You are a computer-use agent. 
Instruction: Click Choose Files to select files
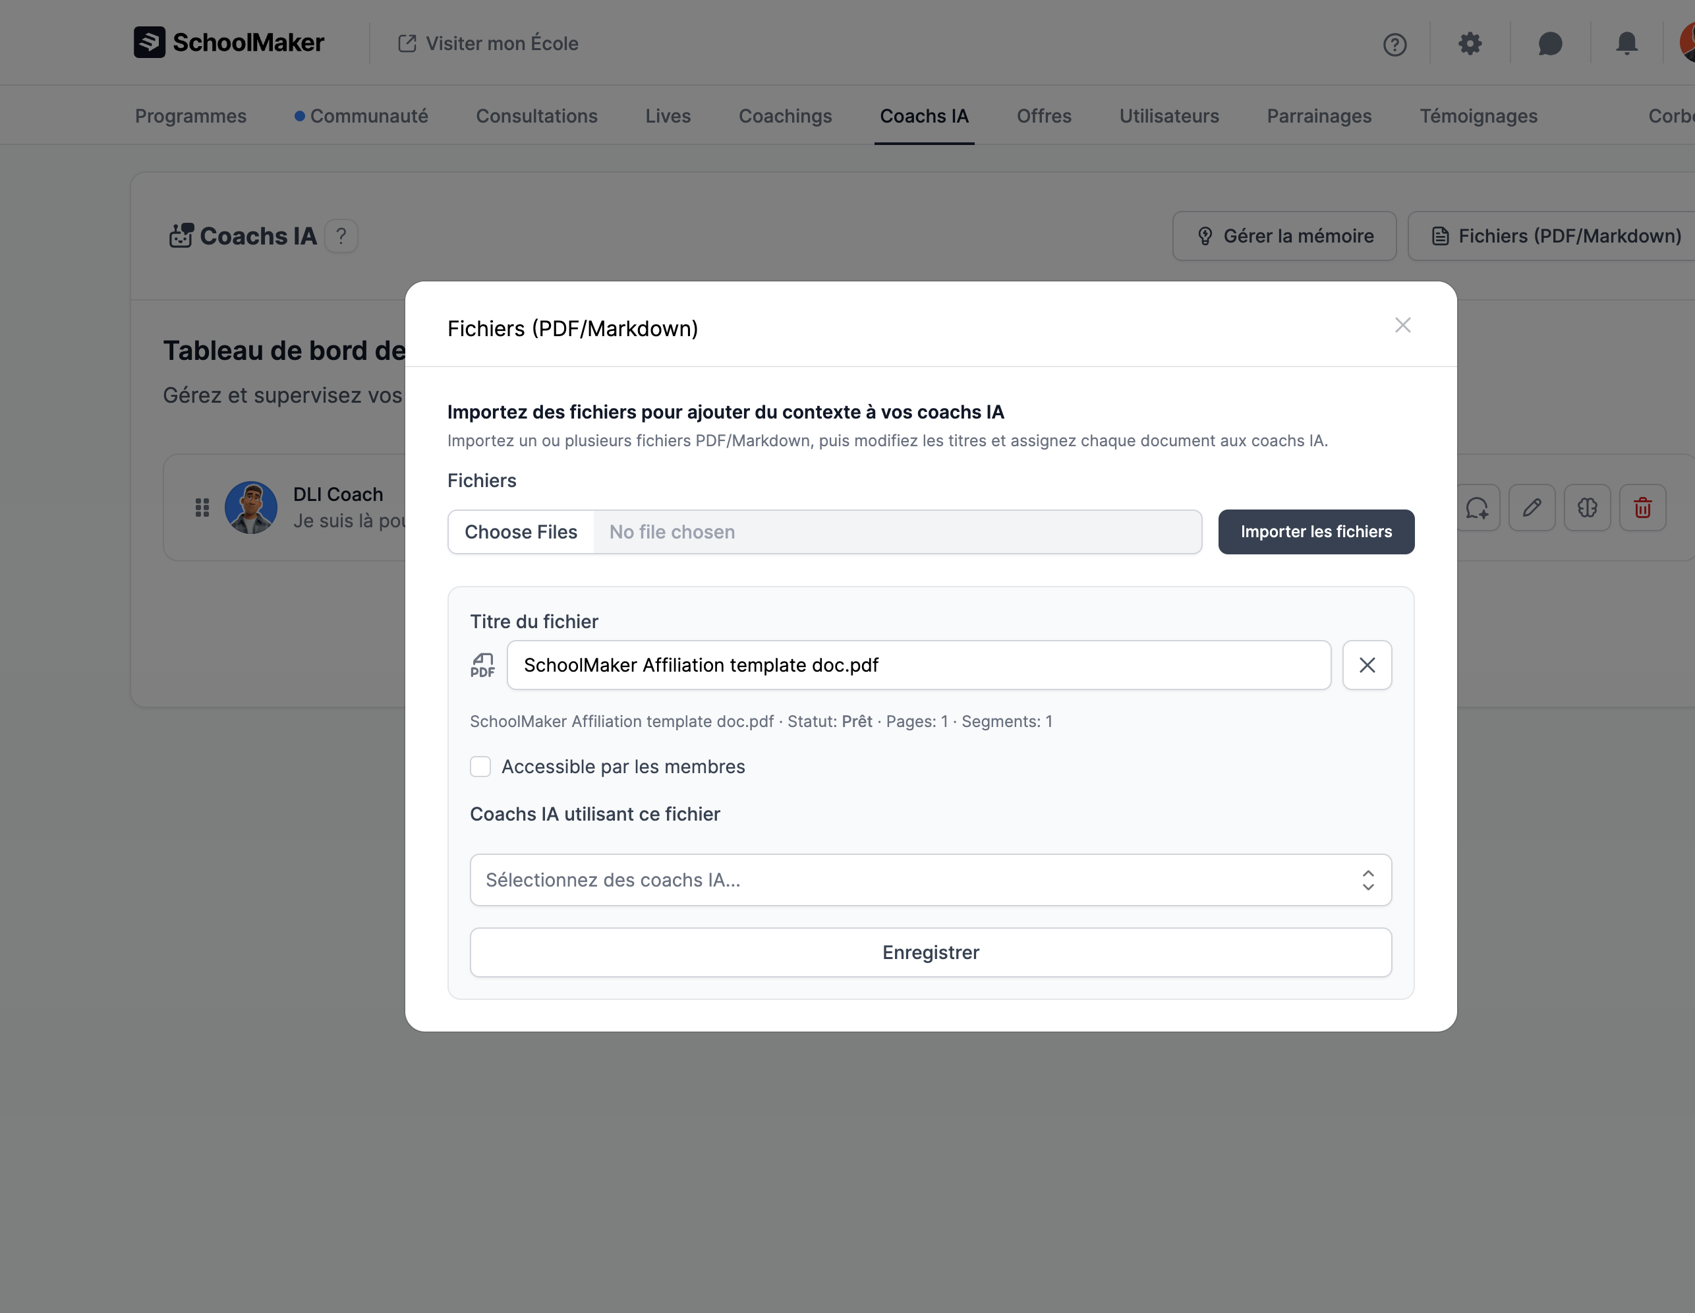point(521,532)
